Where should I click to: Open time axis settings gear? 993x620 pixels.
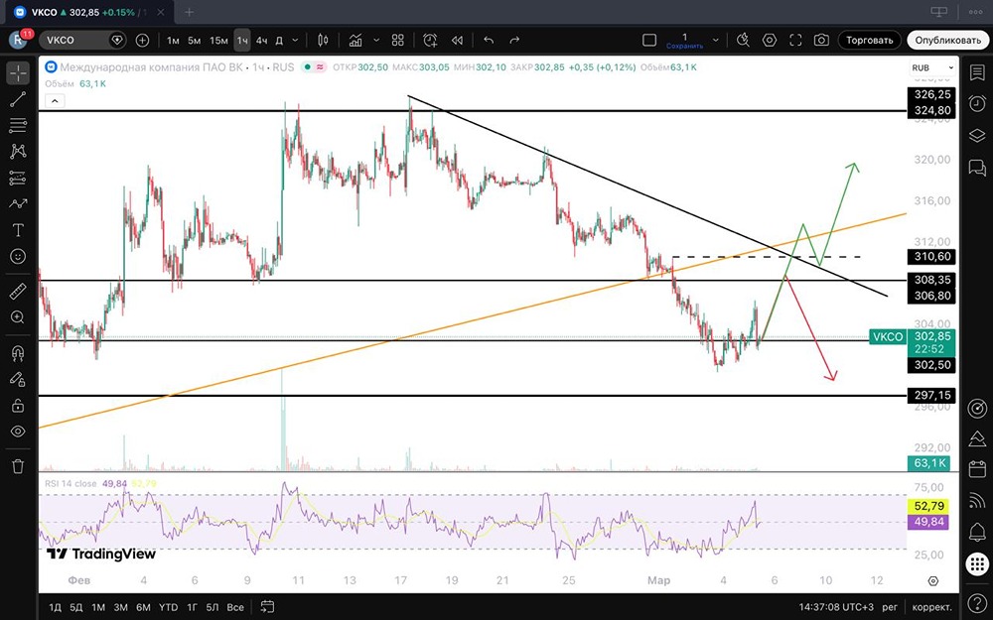click(x=932, y=580)
